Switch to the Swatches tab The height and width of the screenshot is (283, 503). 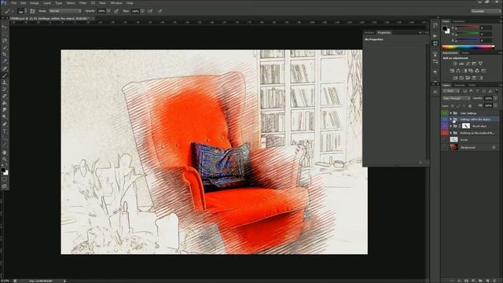pos(459,21)
